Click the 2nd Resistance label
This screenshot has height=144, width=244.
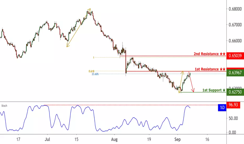coord(209,54)
